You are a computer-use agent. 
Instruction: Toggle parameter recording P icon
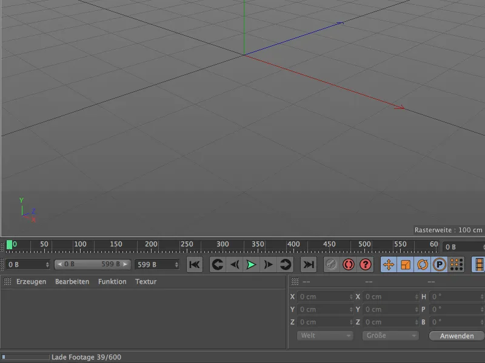pyautogui.click(x=440, y=264)
